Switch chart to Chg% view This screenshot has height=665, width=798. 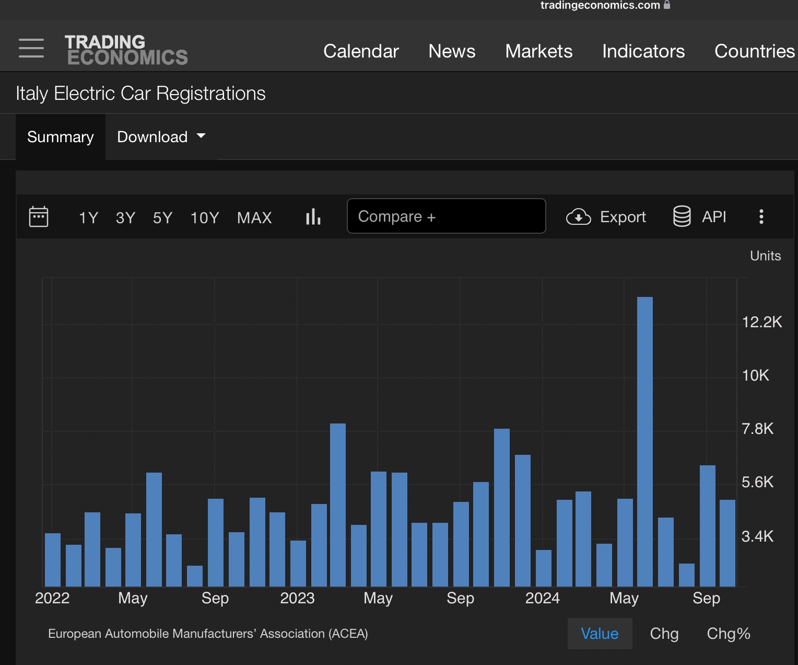[x=729, y=634]
